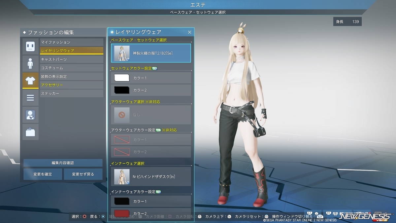396x223 pixels.
Task: Click 編集内容確認 button
Action: (63, 163)
